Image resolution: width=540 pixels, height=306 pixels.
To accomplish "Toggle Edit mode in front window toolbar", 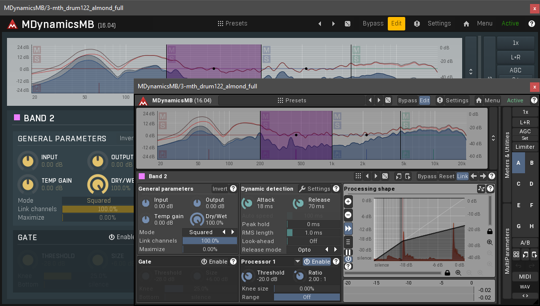I will tap(425, 100).
